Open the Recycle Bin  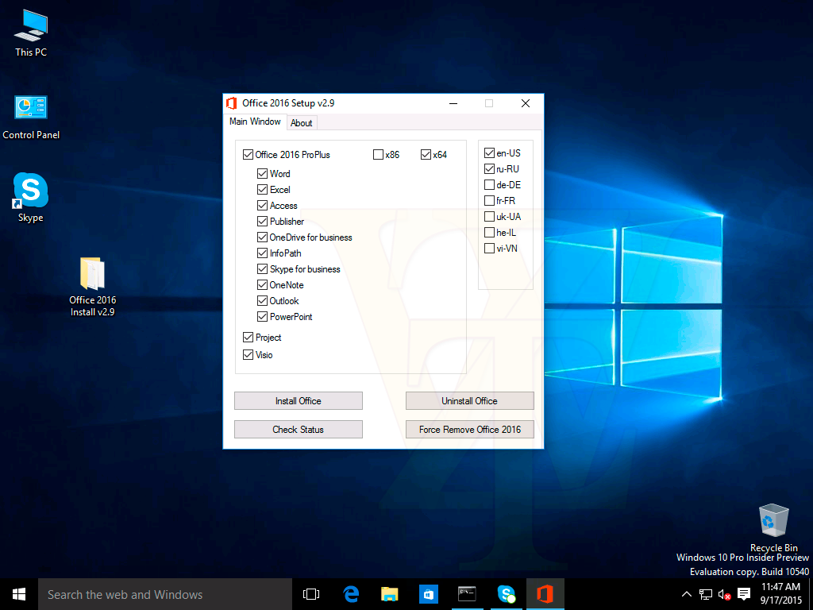tap(773, 527)
